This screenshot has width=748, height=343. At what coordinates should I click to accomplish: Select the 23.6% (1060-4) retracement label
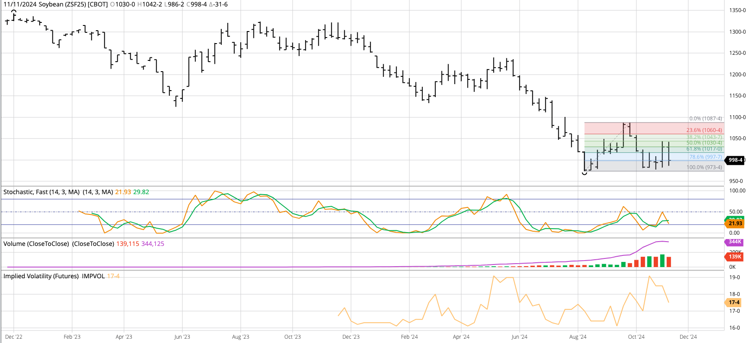(x=704, y=130)
